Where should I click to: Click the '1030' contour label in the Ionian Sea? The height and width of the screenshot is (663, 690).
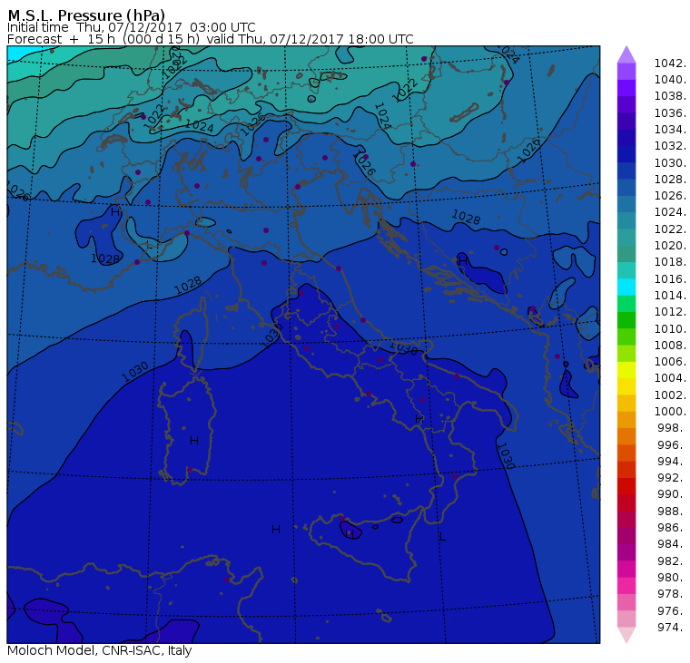click(505, 456)
